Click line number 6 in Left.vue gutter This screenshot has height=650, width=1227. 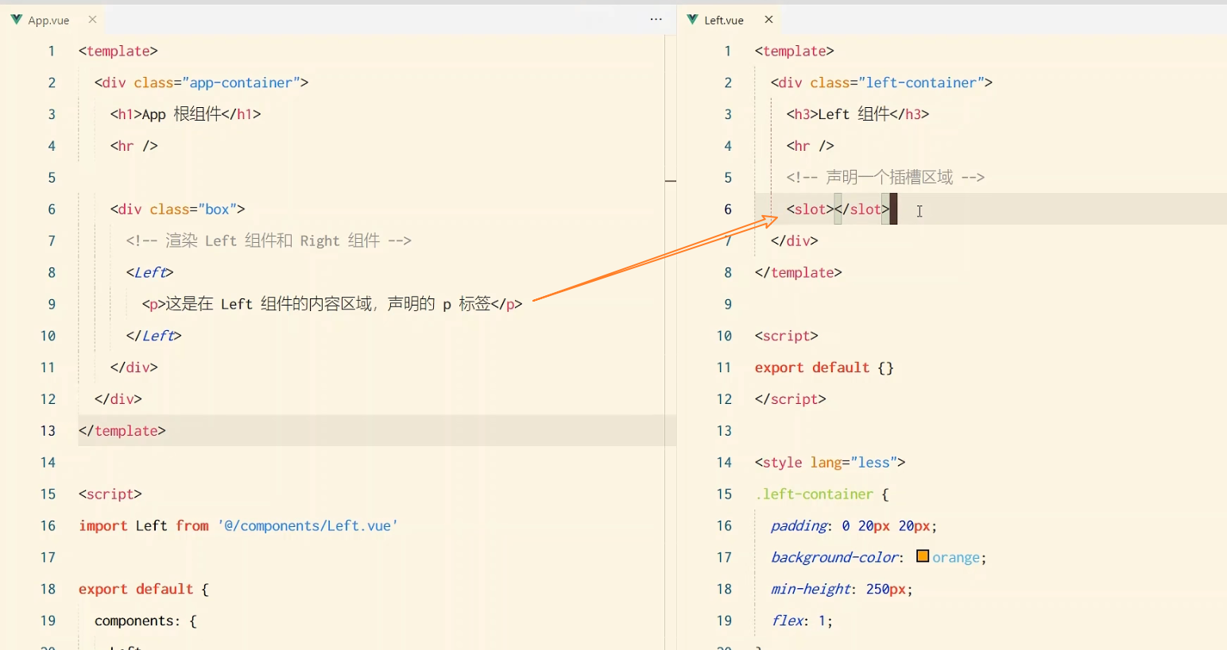click(x=727, y=210)
